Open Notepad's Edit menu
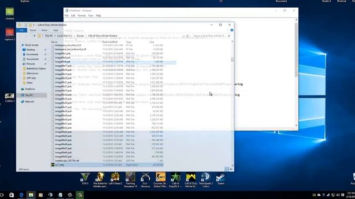 coord(73,15)
